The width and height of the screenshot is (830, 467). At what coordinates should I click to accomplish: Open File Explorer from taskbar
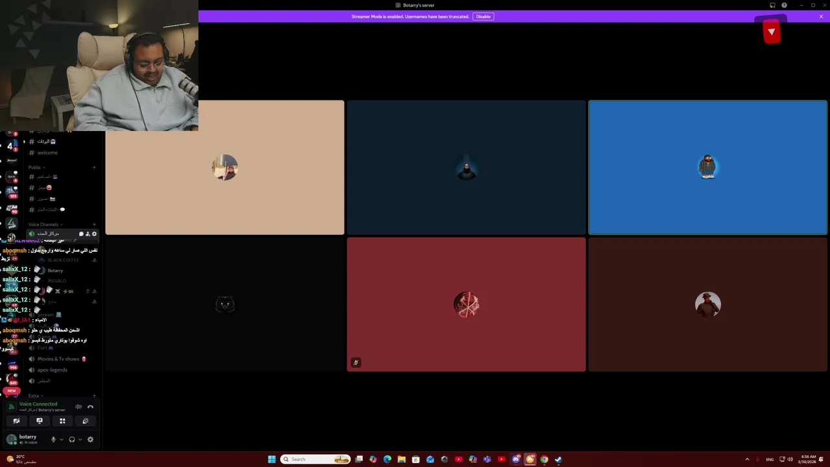click(401, 459)
